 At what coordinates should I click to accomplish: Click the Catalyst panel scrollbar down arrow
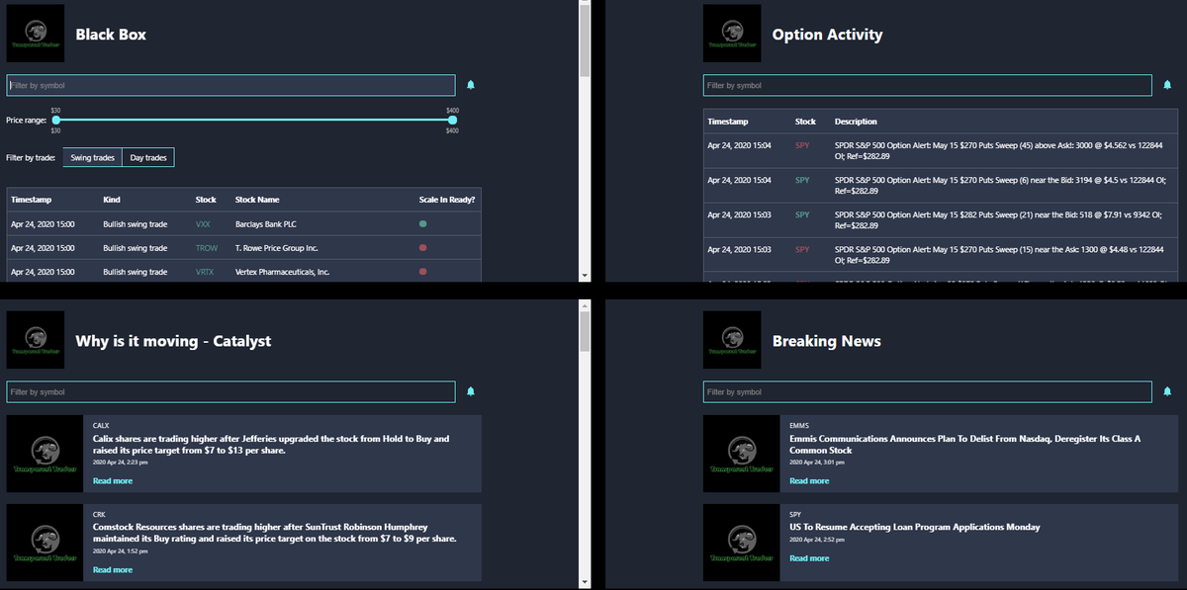[585, 581]
